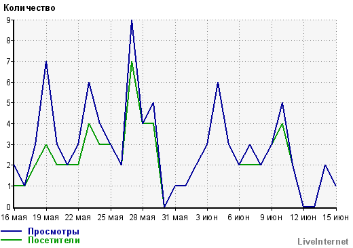Click the 12 июн date label
The height and width of the screenshot is (248, 353).
(303, 218)
